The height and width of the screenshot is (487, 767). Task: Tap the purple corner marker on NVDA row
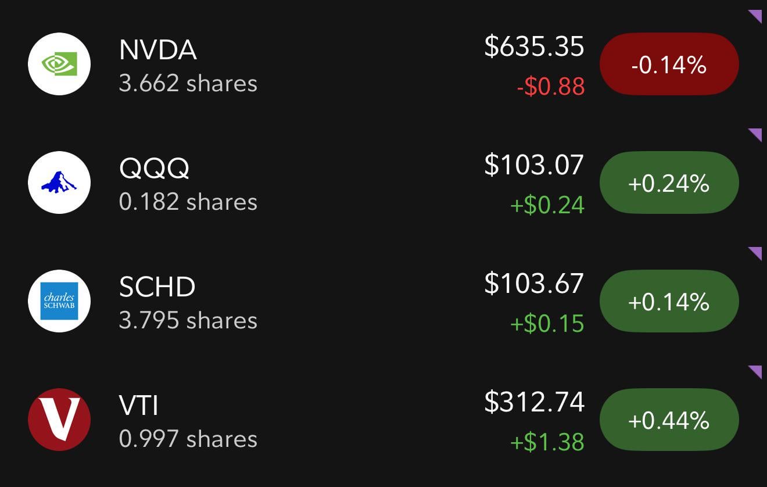pos(757,16)
